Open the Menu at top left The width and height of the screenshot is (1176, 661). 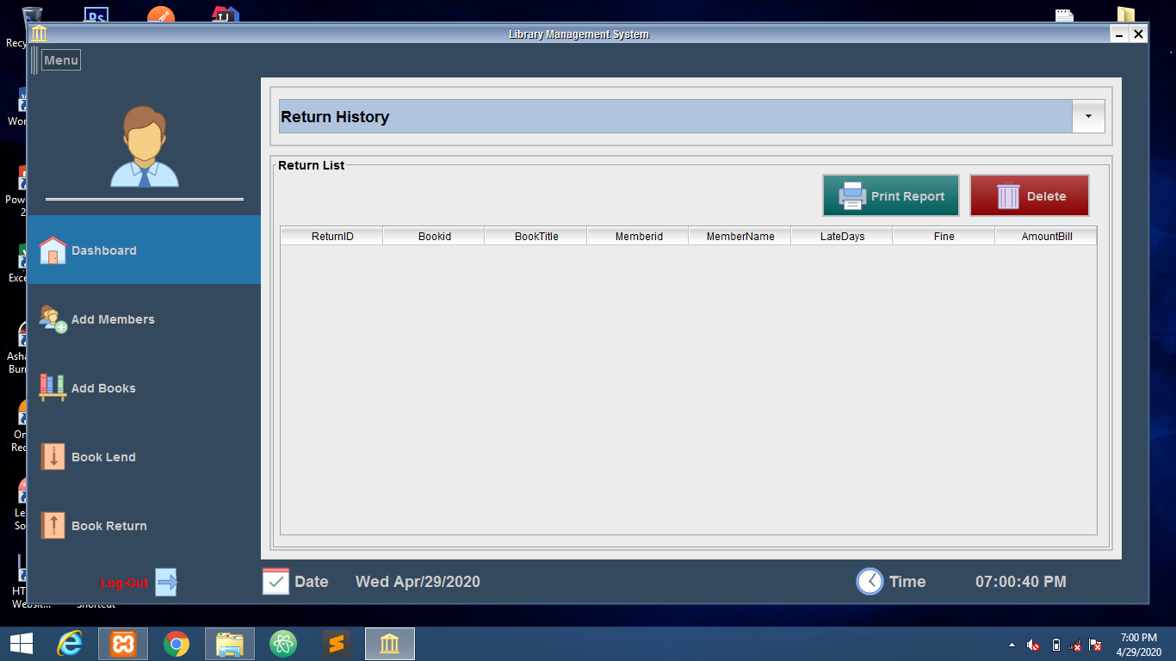click(x=60, y=59)
